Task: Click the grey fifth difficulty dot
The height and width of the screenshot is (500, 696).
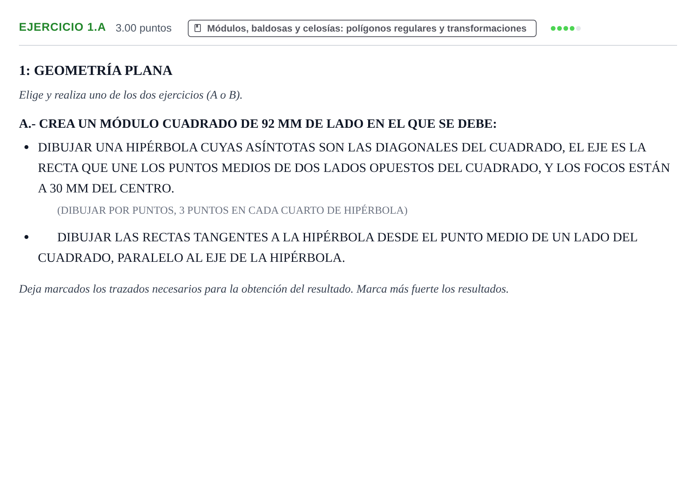Action: [578, 28]
